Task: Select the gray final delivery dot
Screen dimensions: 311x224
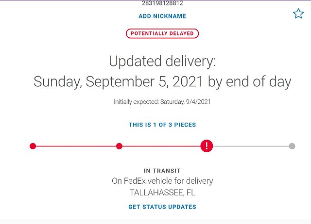Action: point(292,146)
